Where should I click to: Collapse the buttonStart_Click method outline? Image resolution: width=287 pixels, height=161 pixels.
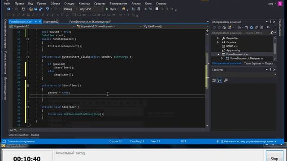click(x=28, y=57)
